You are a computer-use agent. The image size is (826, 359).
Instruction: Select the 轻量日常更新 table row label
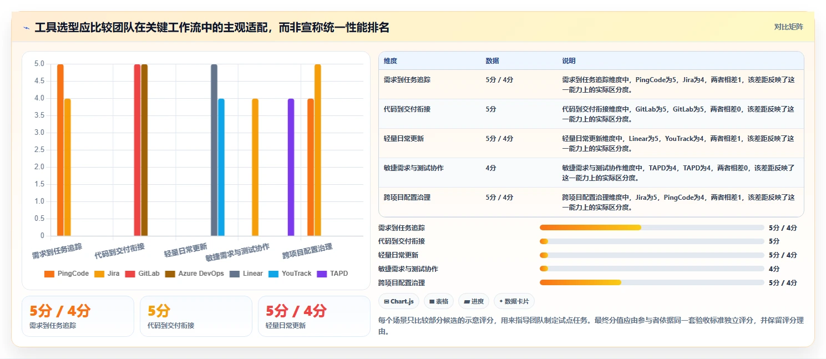point(404,139)
